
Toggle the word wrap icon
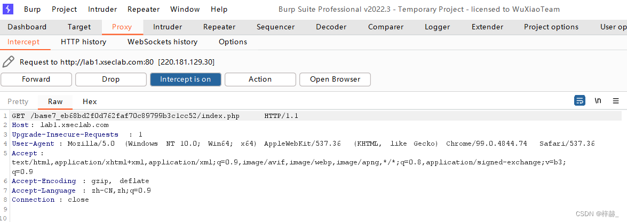coord(580,101)
